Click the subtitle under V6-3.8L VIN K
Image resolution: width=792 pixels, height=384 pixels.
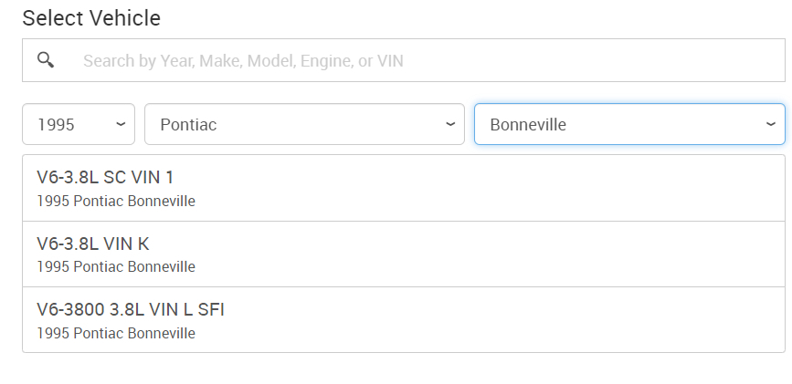click(116, 267)
